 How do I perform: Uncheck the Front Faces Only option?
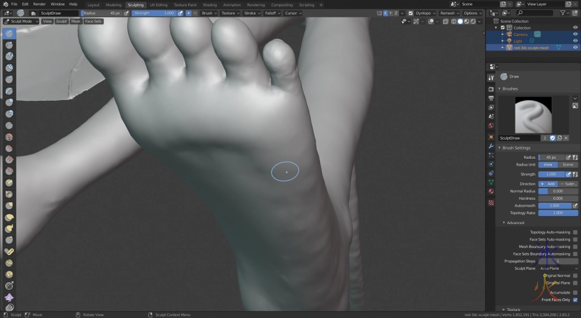click(x=575, y=300)
